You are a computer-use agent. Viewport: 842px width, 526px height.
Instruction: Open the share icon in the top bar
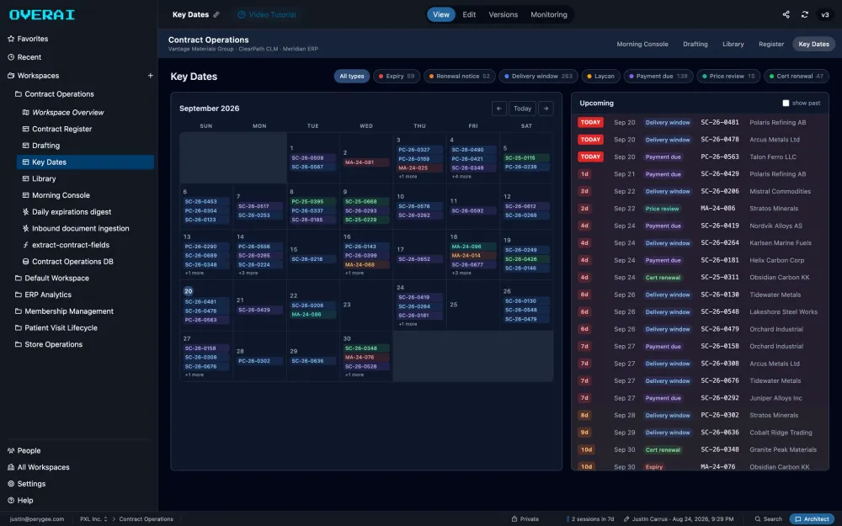(x=786, y=14)
